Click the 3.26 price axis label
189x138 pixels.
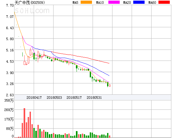(x=10, y=84)
